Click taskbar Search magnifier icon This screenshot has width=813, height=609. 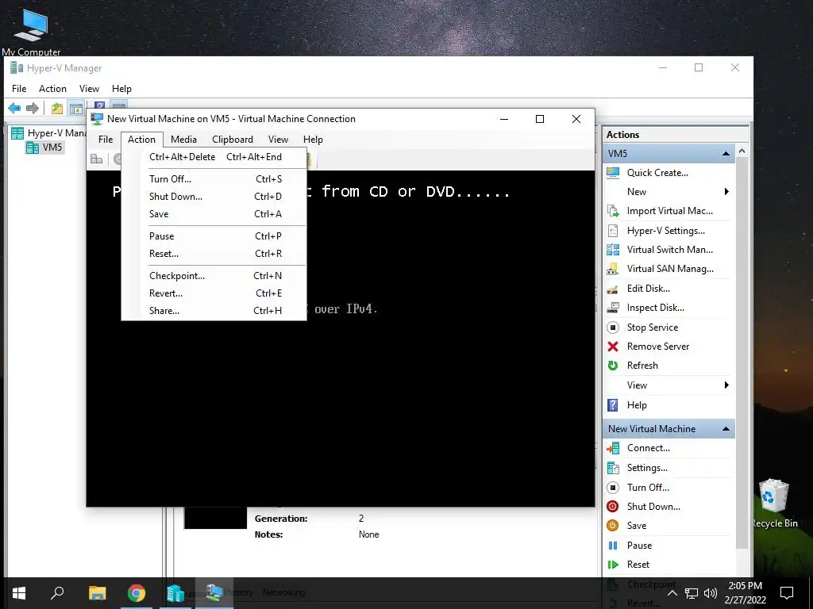(x=57, y=593)
